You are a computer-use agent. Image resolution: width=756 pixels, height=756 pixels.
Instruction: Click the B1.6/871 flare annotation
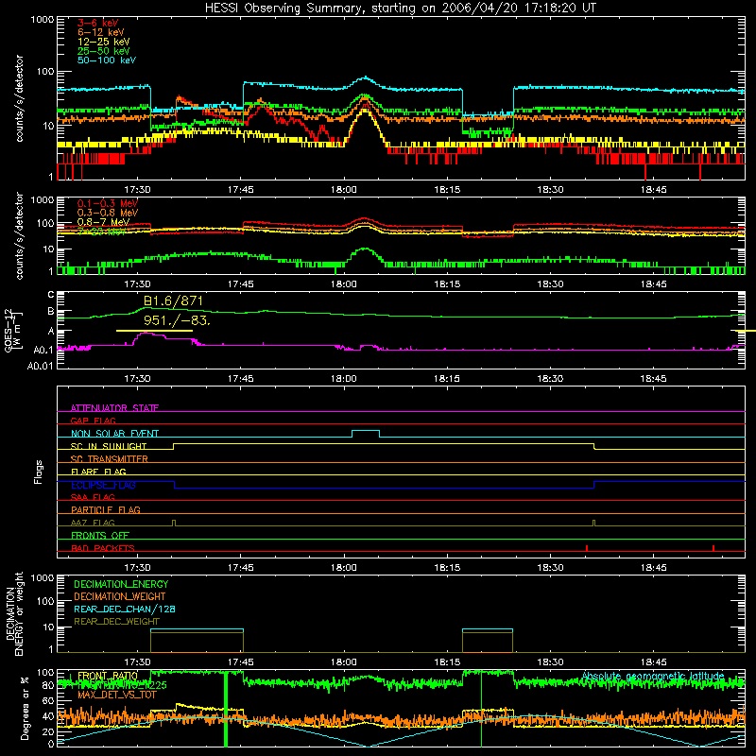tap(173, 301)
